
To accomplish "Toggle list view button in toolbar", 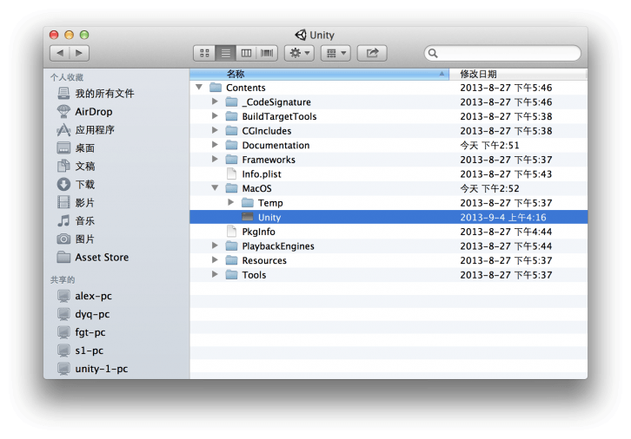I will [225, 53].
